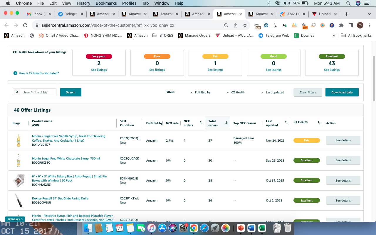Open the STORES bookmark folder
The width and height of the screenshot is (376, 235).
point(163,35)
